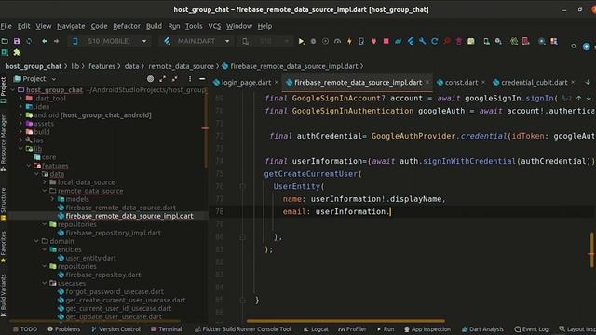Run the app with the green play icon
The image size is (596, 335).
click(301, 41)
